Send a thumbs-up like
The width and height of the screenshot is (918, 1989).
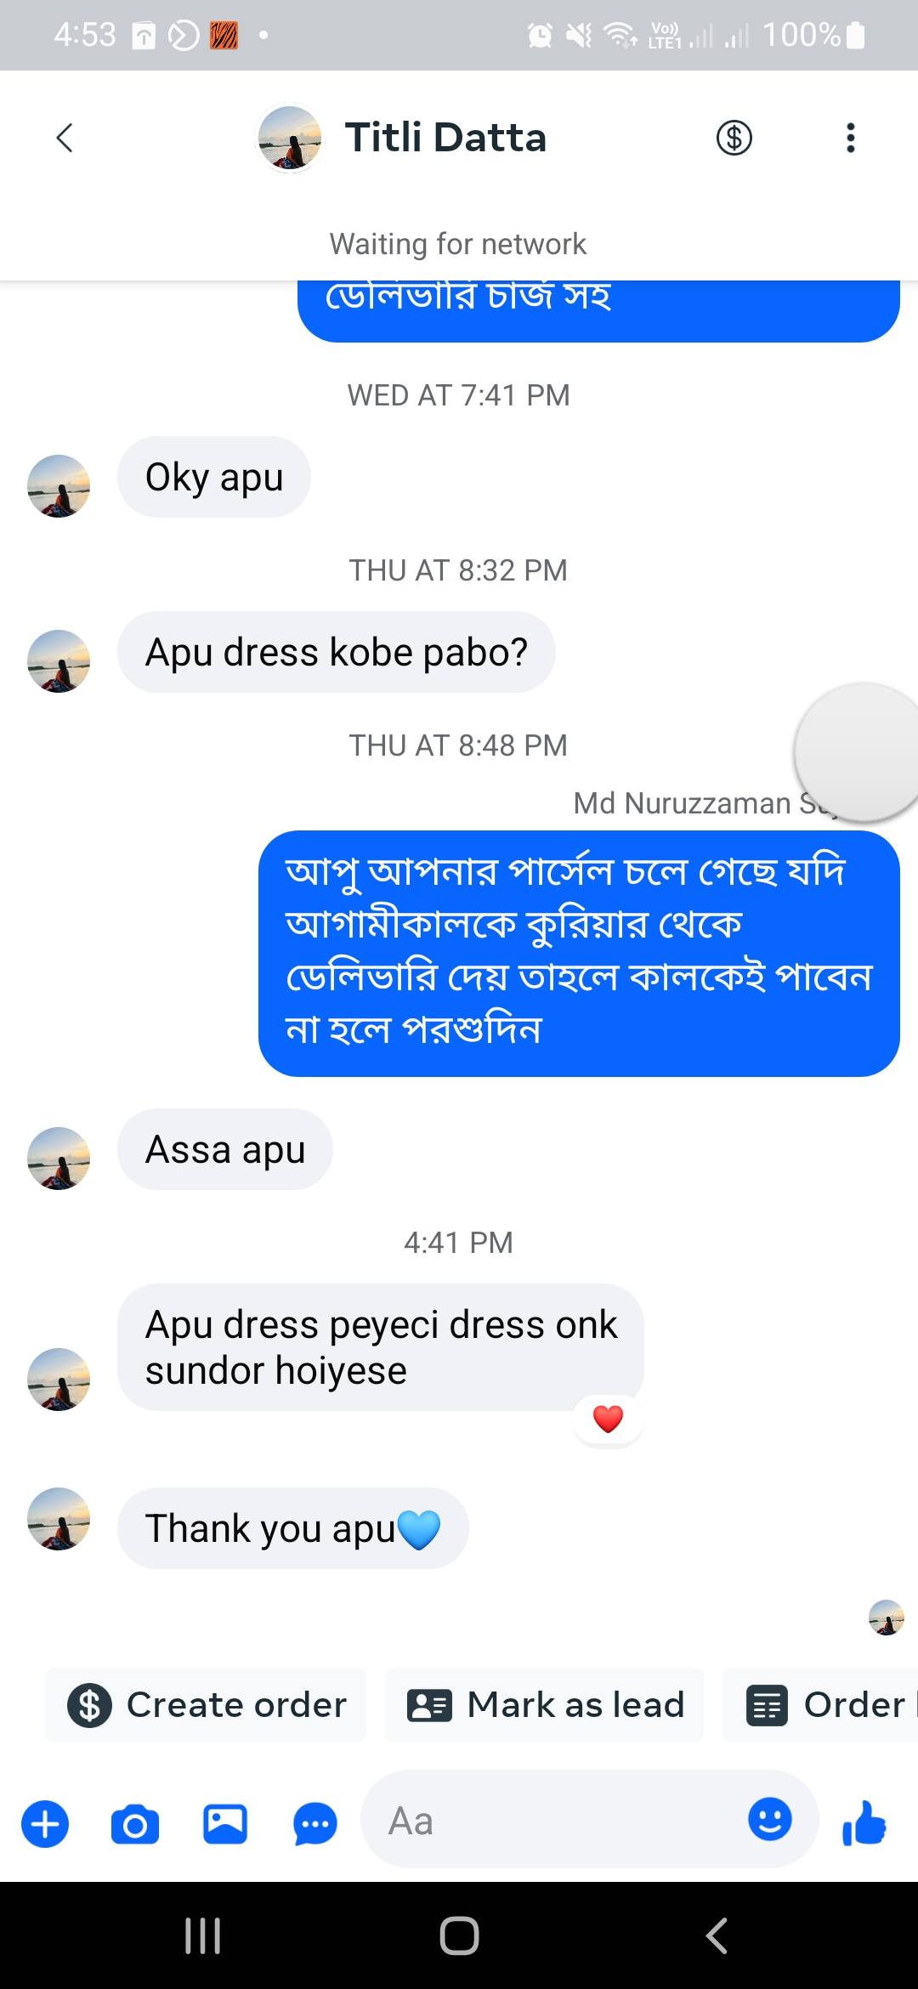[x=864, y=1823]
